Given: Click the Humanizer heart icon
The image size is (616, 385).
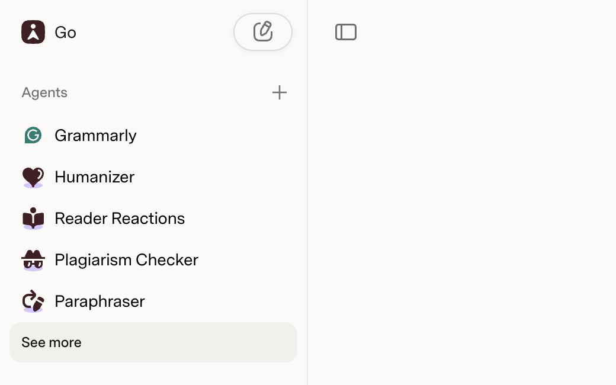Looking at the screenshot, I should (x=33, y=177).
